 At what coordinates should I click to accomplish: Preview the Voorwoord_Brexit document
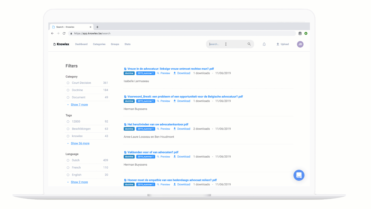(x=164, y=101)
